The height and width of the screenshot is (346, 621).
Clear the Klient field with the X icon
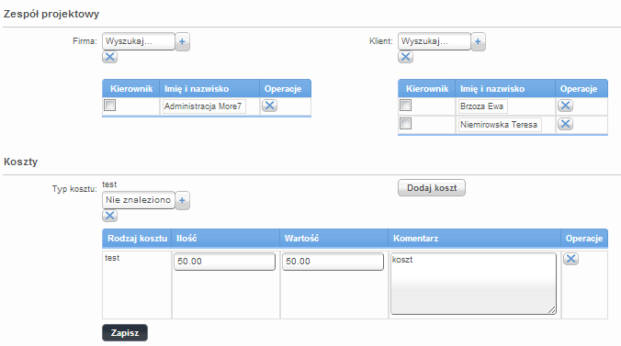pos(405,57)
